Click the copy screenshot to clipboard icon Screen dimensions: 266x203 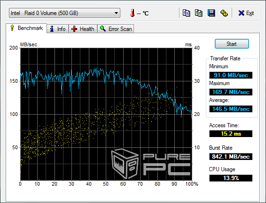coord(198,13)
